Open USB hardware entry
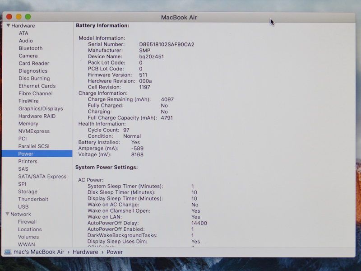Viewport: 361px width, 271px height. [x=23, y=207]
